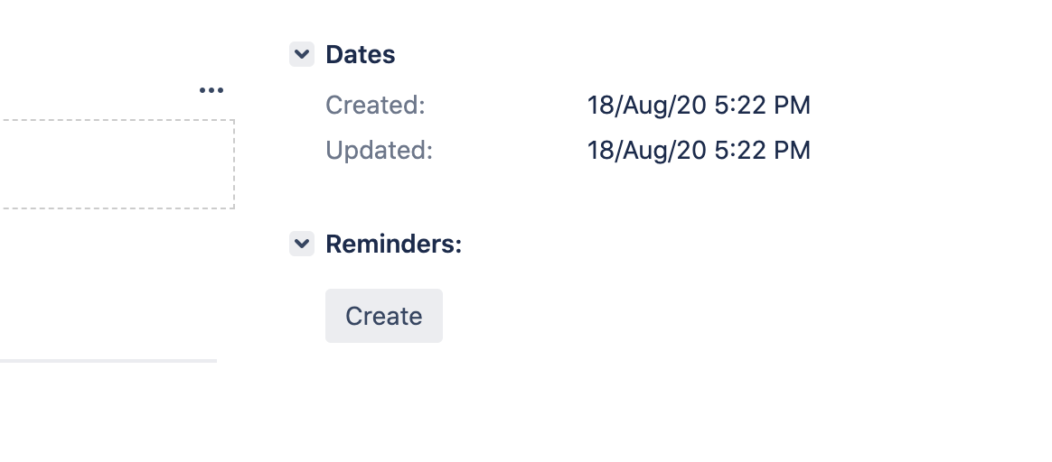Select the Updated: field label
The image size is (1052, 462).
pos(379,151)
